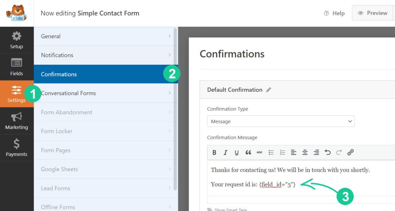Open the Marketing panel
Screen dimensions: 395x211
[17, 121]
